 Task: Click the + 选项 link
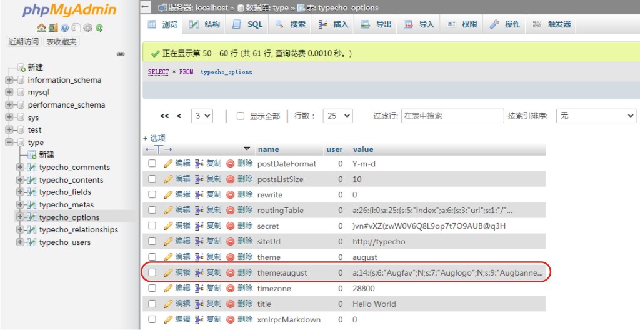tap(154, 138)
